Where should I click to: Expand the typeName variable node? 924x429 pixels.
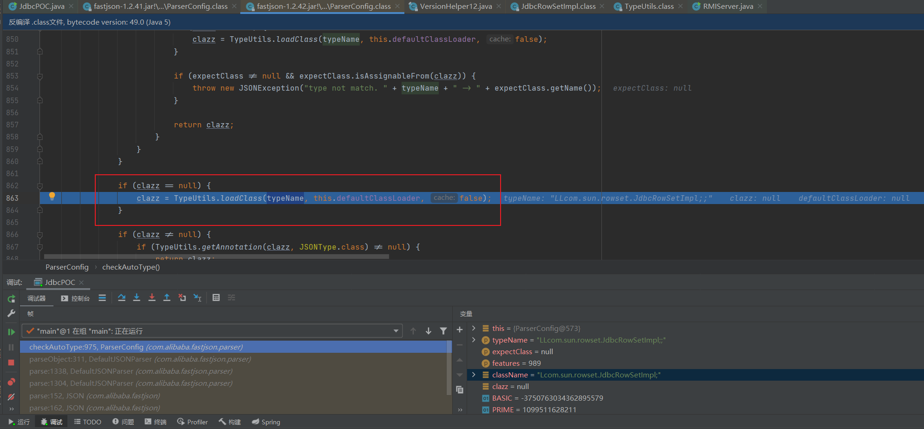coord(474,340)
